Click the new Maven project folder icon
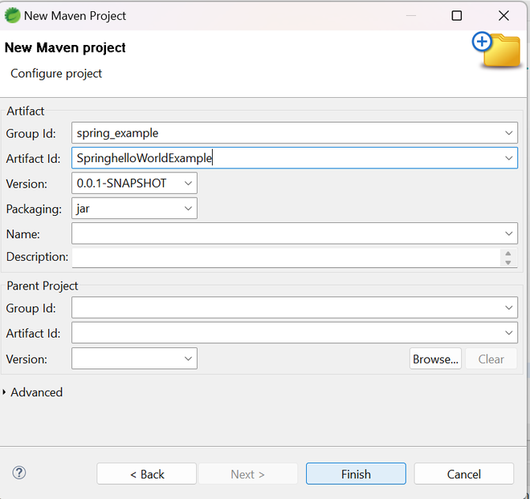 pos(496,50)
